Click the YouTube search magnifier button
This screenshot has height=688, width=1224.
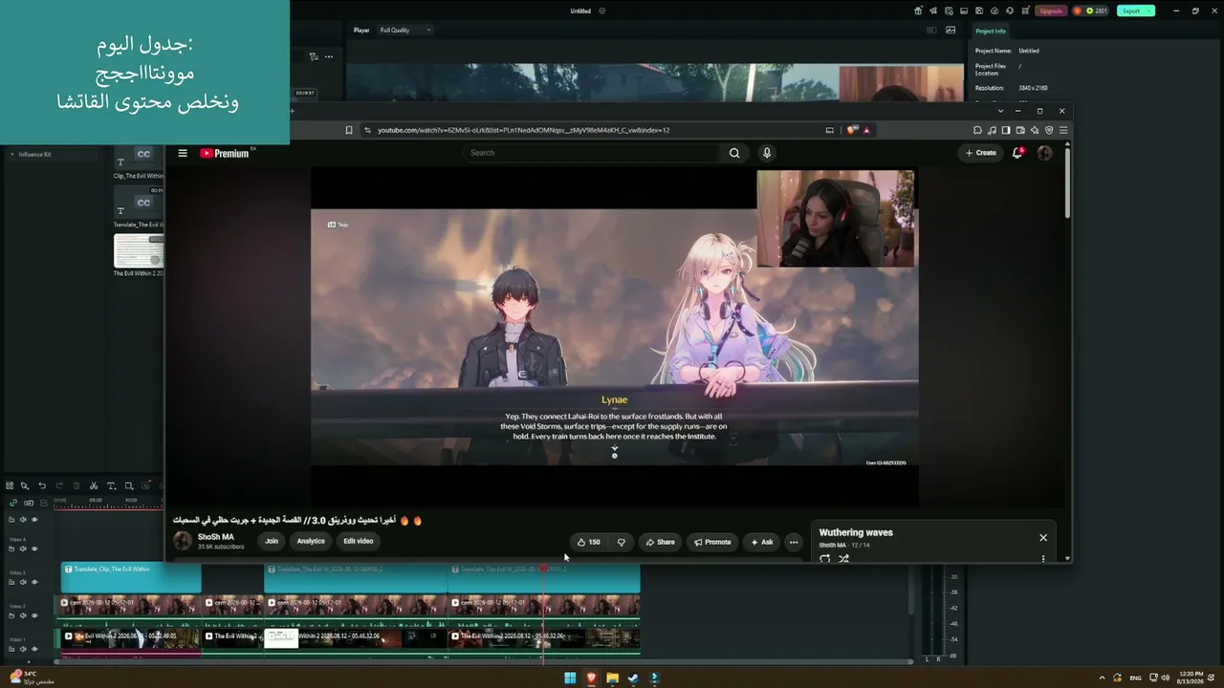point(734,153)
